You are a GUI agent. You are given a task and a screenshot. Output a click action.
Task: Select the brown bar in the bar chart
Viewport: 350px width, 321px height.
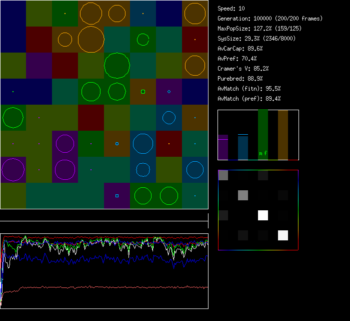click(x=283, y=135)
